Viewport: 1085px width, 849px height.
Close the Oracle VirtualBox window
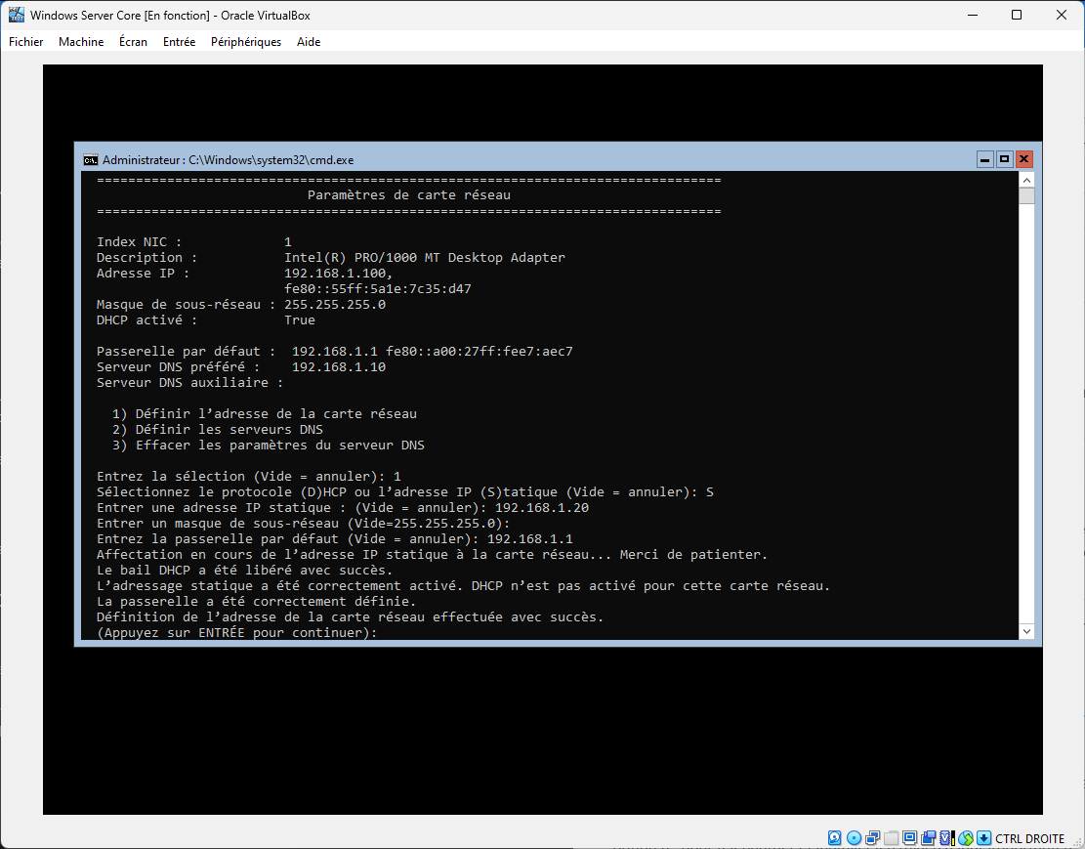click(x=1062, y=15)
